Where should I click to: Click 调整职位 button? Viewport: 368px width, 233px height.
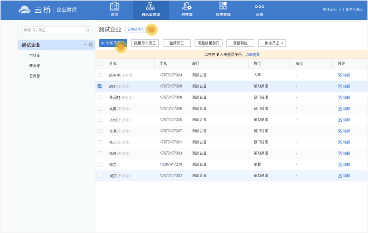(x=240, y=43)
